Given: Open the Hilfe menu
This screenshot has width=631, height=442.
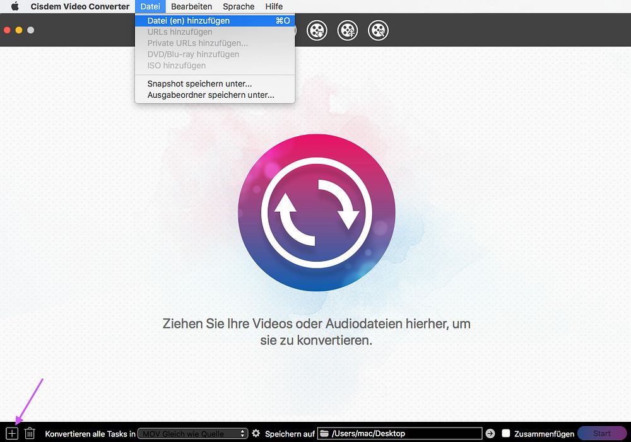Looking at the screenshot, I should coord(274,6).
